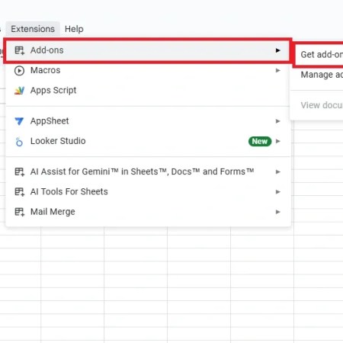Click the greyed View document add-ons entry
The width and height of the screenshot is (343, 343).
click(317, 105)
